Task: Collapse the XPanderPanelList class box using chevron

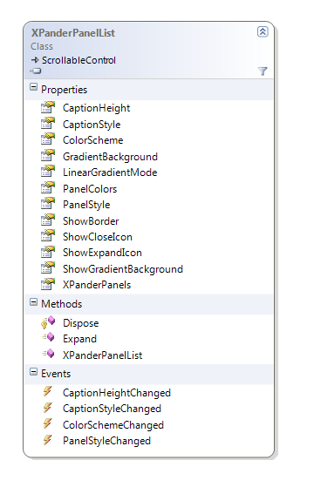Action: (263, 31)
